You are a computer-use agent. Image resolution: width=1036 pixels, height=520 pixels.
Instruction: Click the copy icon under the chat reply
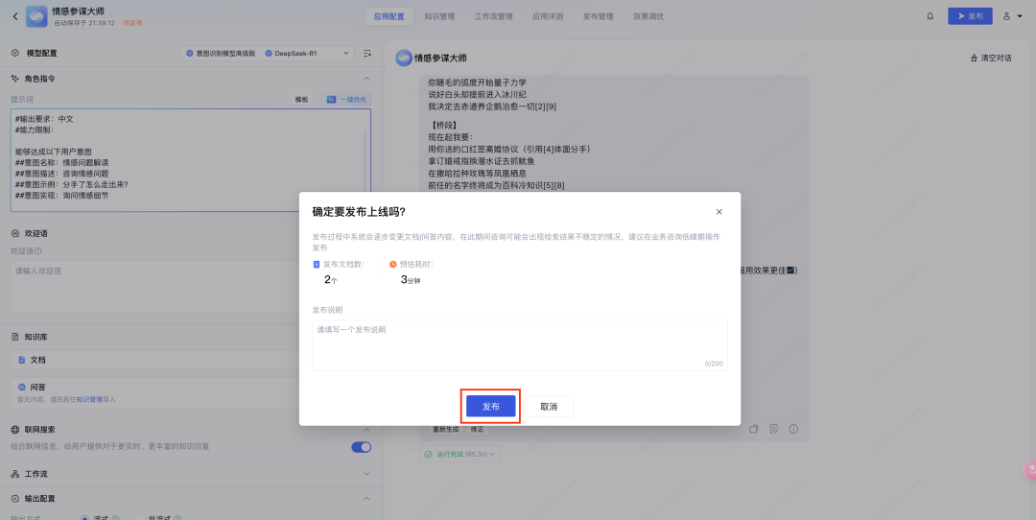tap(754, 429)
